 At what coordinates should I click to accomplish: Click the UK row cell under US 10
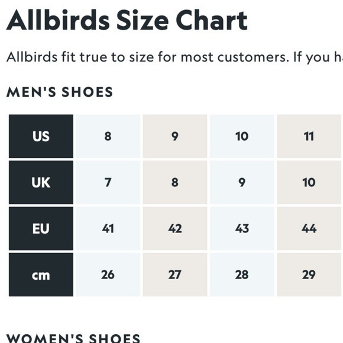point(242,182)
